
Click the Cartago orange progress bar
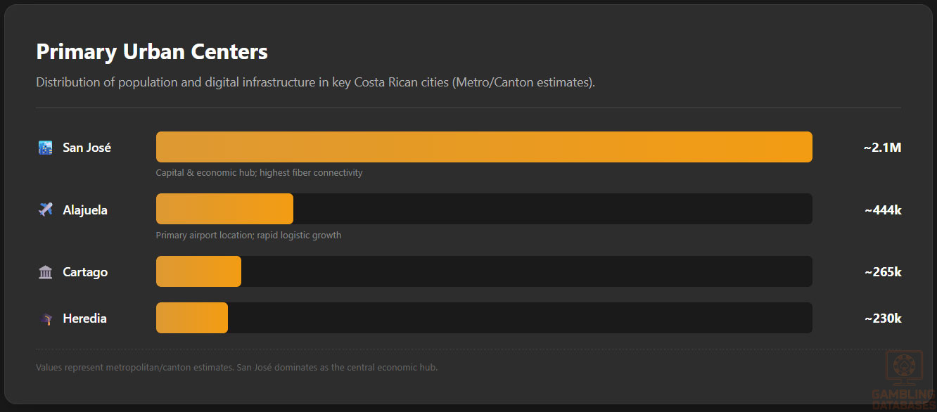point(198,271)
